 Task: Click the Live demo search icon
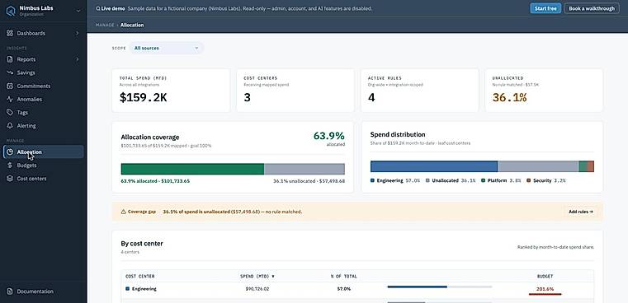point(97,8)
